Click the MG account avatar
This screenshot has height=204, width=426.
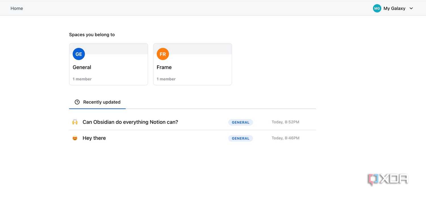pyautogui.click(x=377, y=8)
